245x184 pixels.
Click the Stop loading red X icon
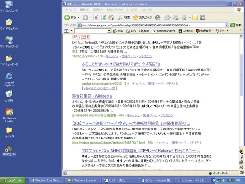click(96, 18)
